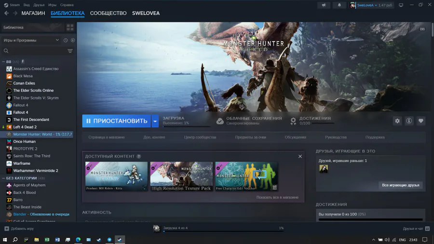434x244 pixels.
Task: Collapse the БЕЗ КАТЕГОРИИ section
Action: point(3,178)
